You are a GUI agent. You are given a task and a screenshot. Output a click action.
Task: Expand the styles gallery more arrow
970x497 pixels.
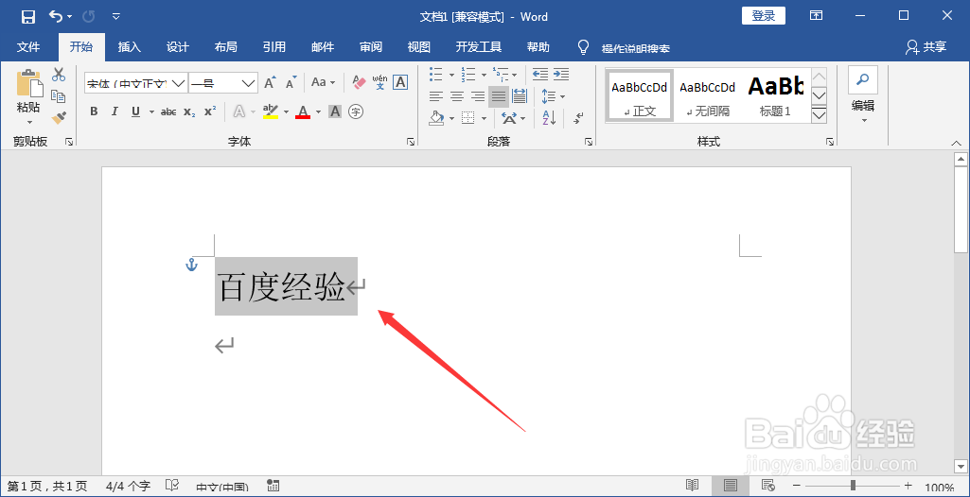click(x=819, y=115)
